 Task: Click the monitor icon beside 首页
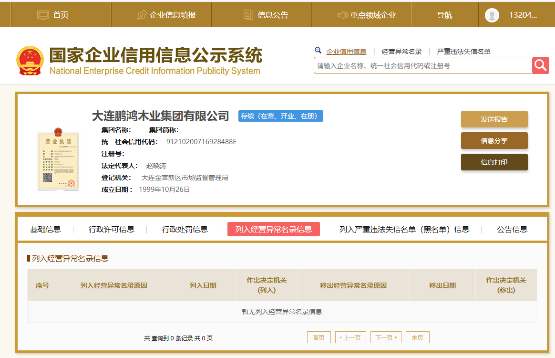43,15
